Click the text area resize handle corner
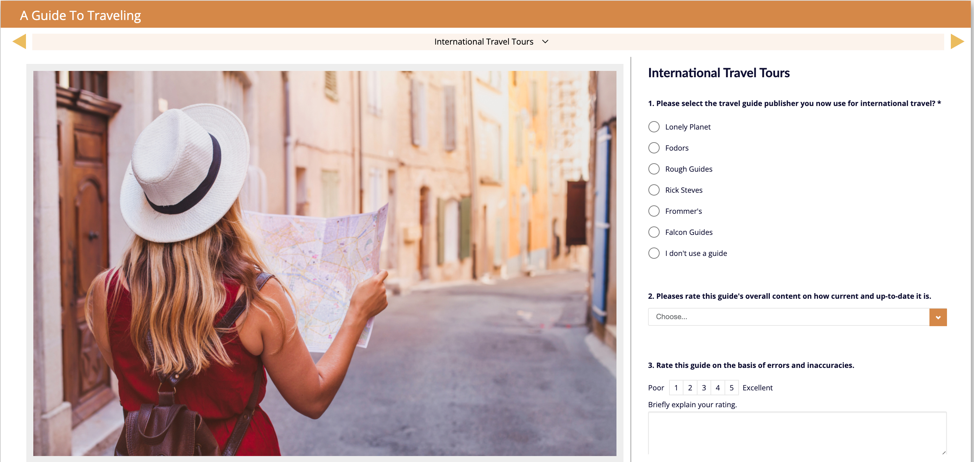 944,452
